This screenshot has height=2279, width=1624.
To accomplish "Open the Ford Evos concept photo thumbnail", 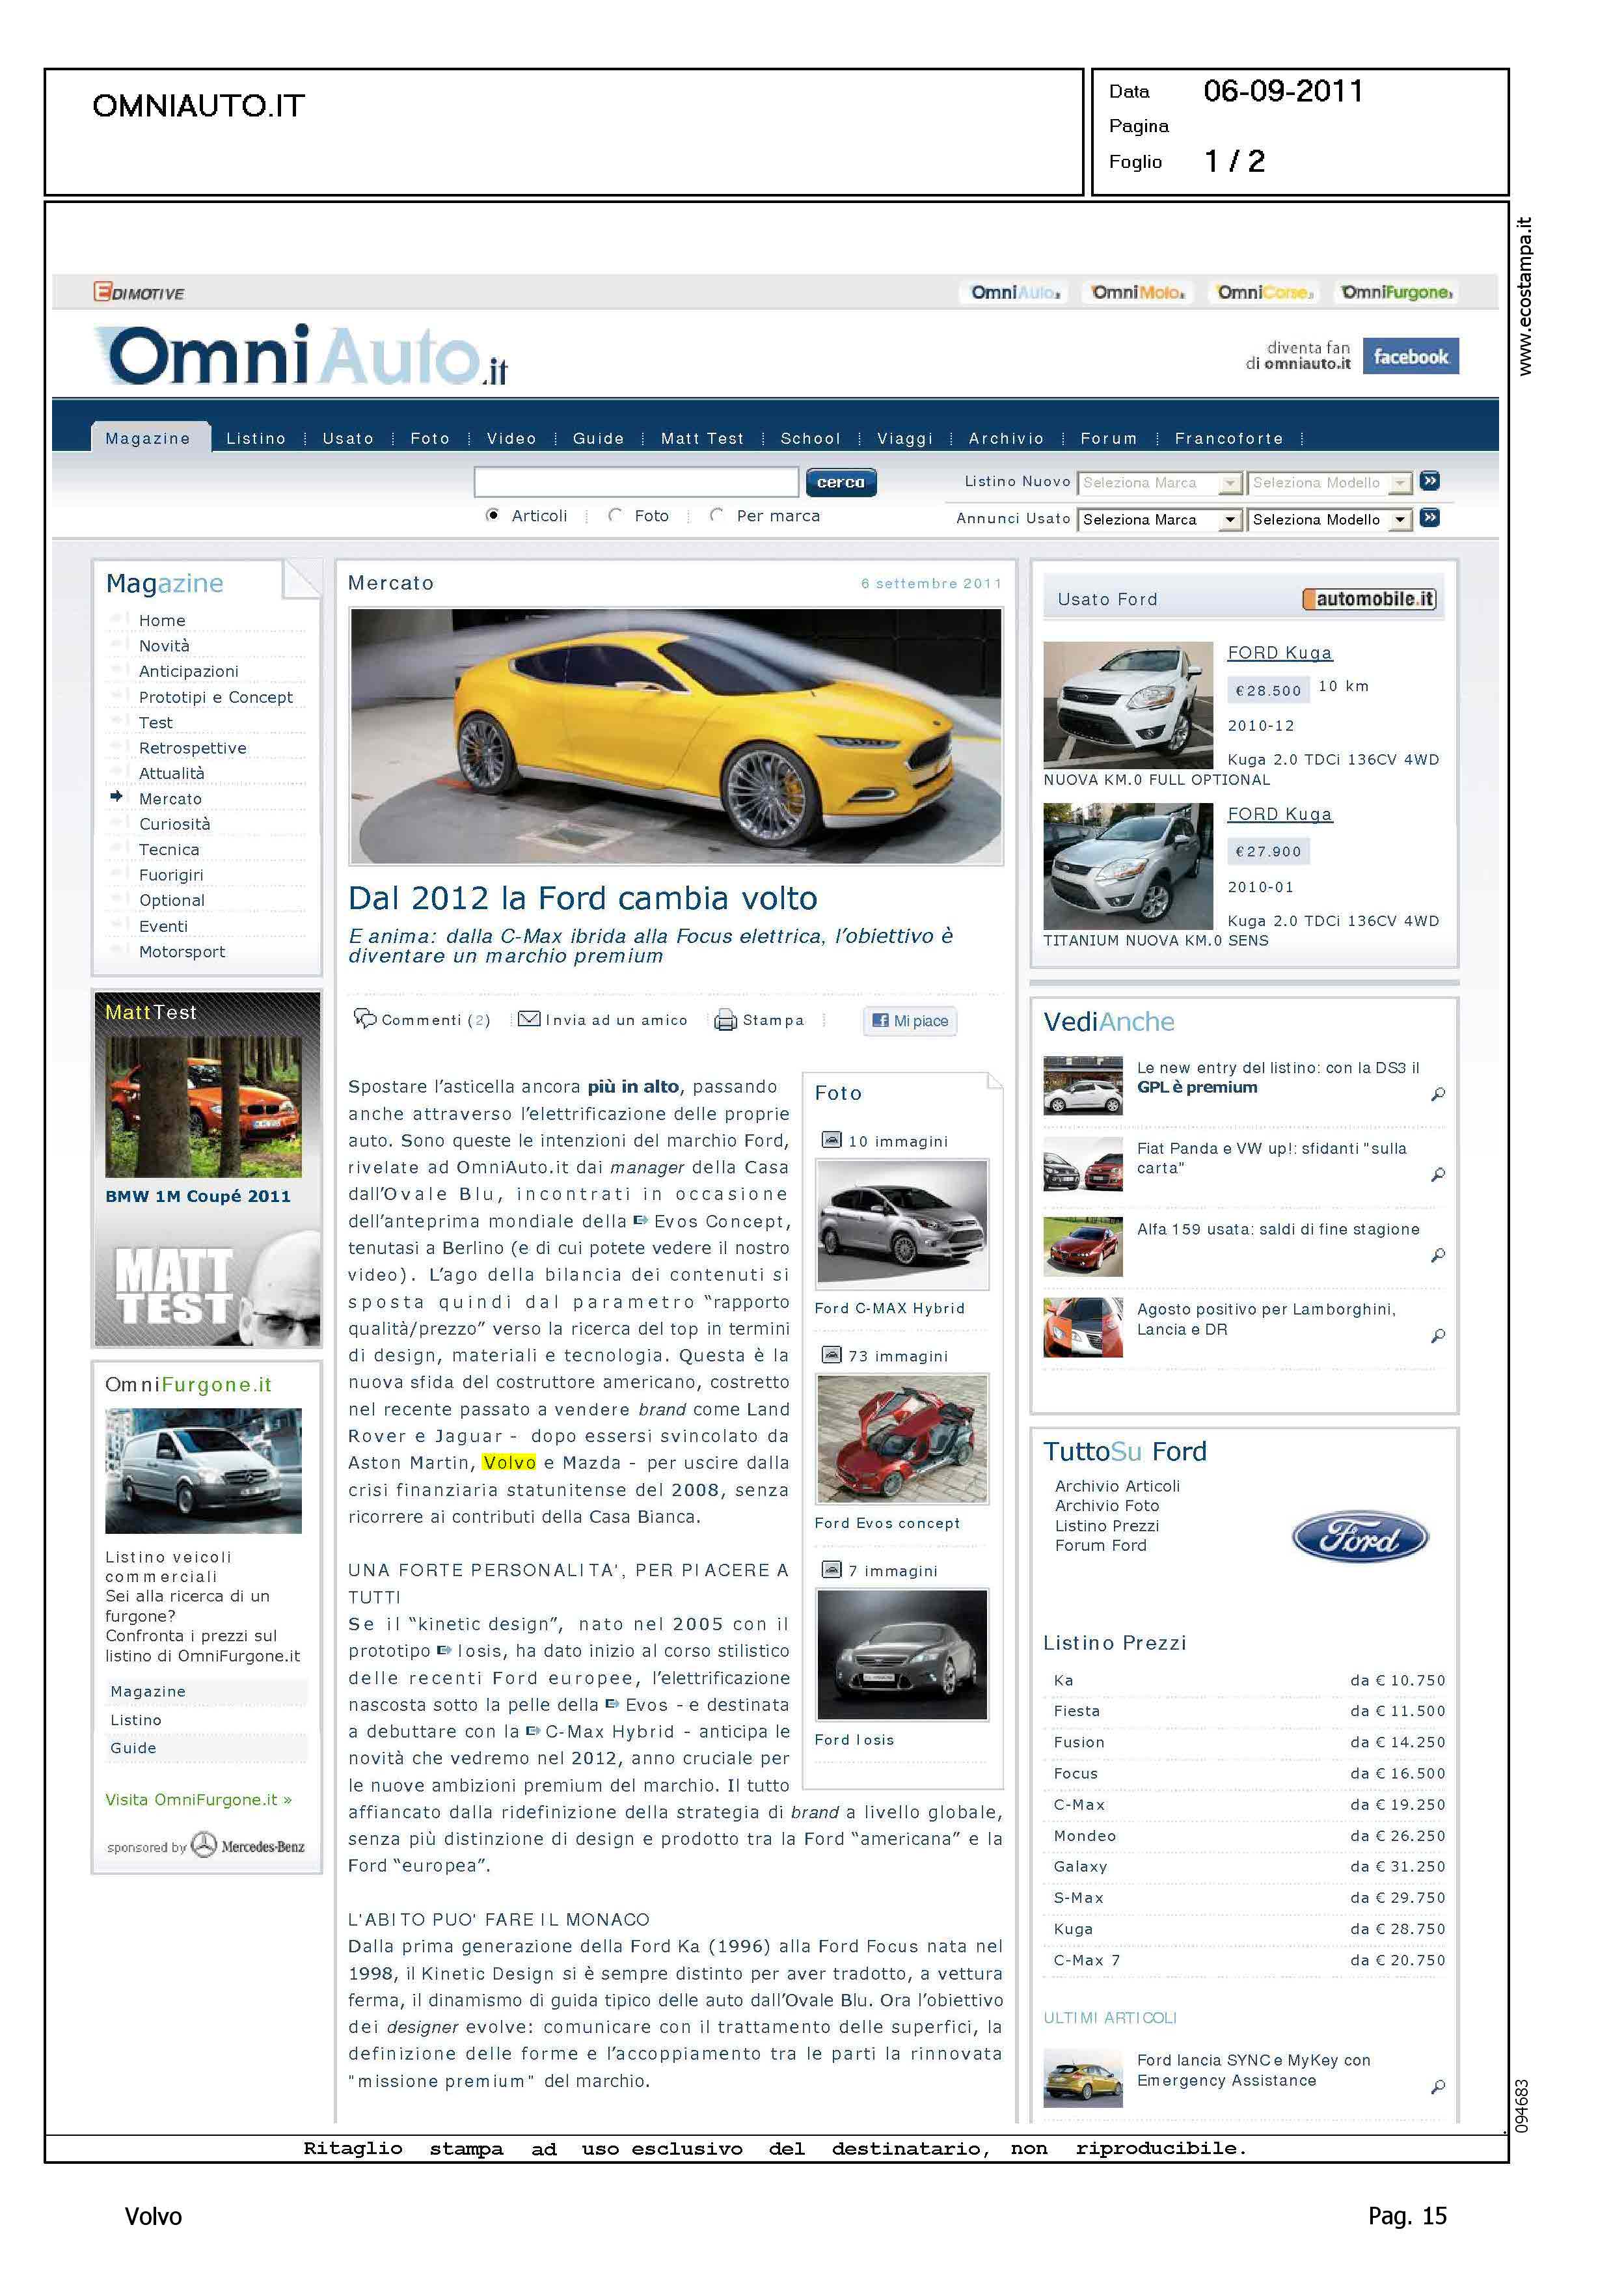I will (902, 1438).
